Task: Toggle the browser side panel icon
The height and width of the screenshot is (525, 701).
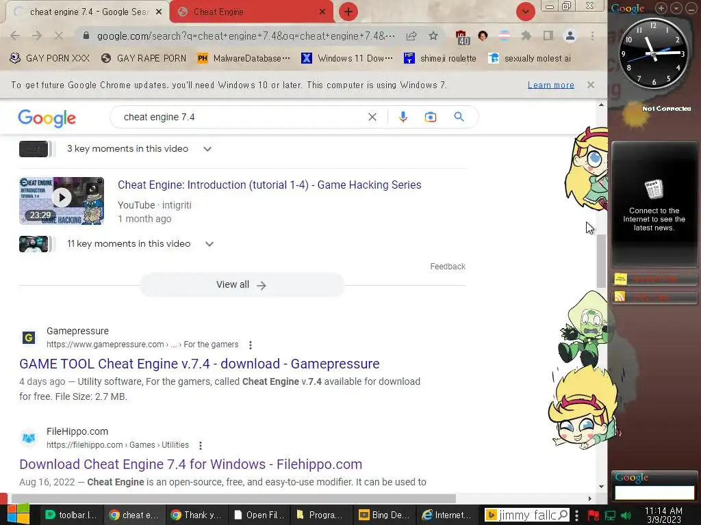Action: pos(548,36)
